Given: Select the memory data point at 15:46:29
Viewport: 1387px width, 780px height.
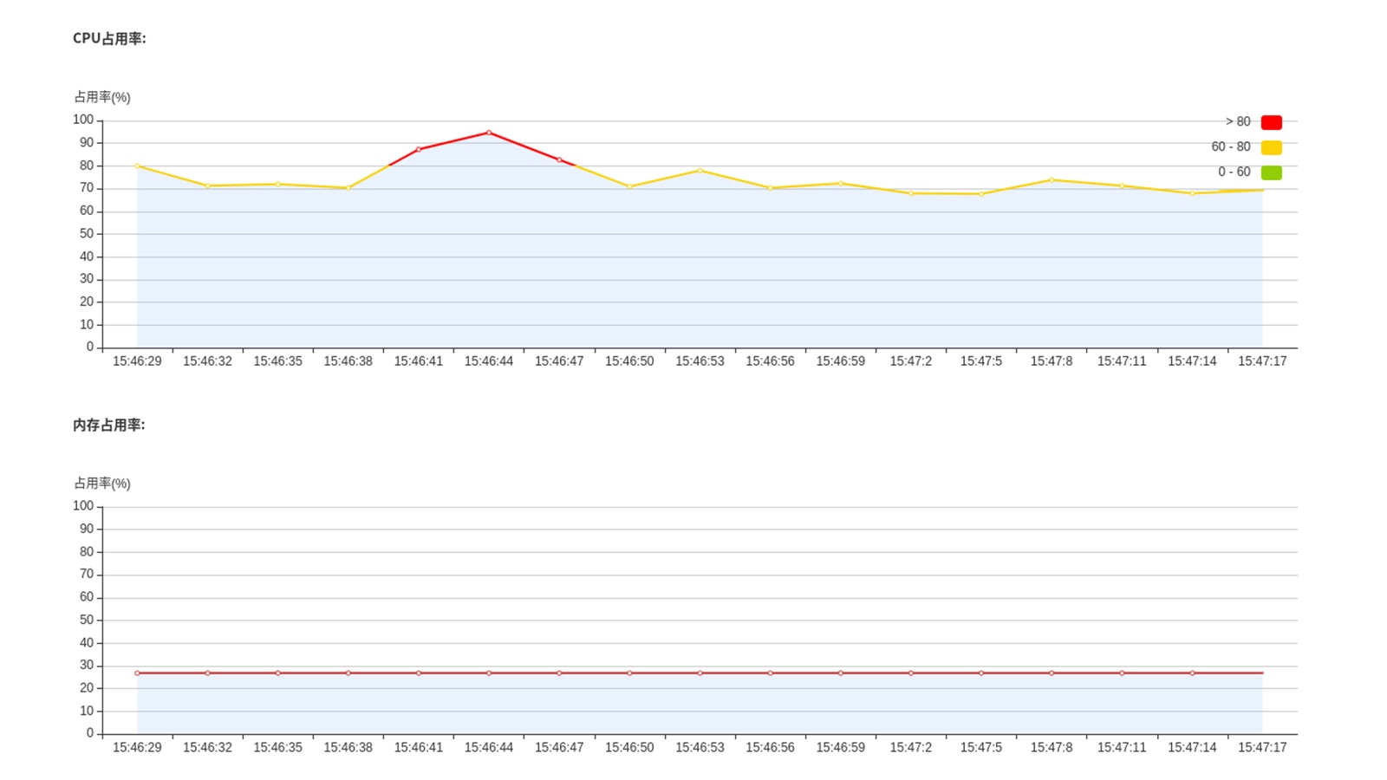Looking at the screenshot, I should [137, 673].
